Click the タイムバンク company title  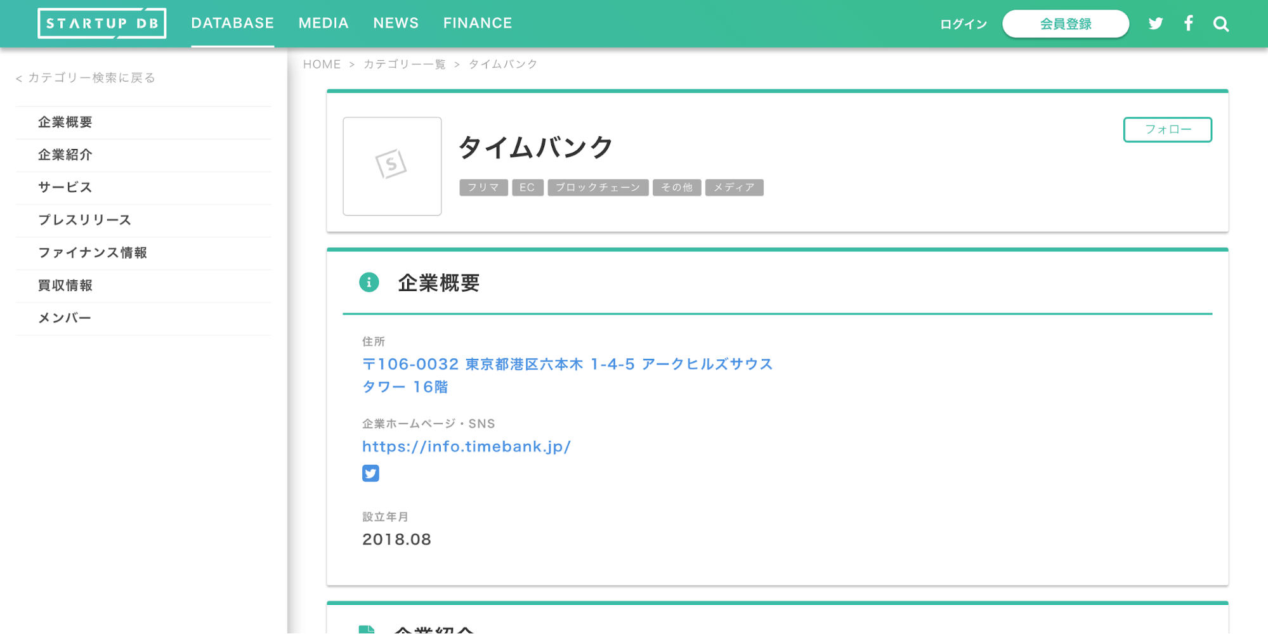coord(535,147)
